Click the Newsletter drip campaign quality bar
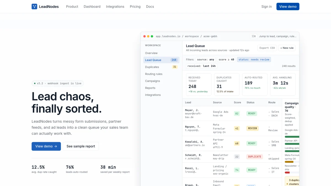Image resolution: width=331 pixels, height=186 pixels. point(292,172)
